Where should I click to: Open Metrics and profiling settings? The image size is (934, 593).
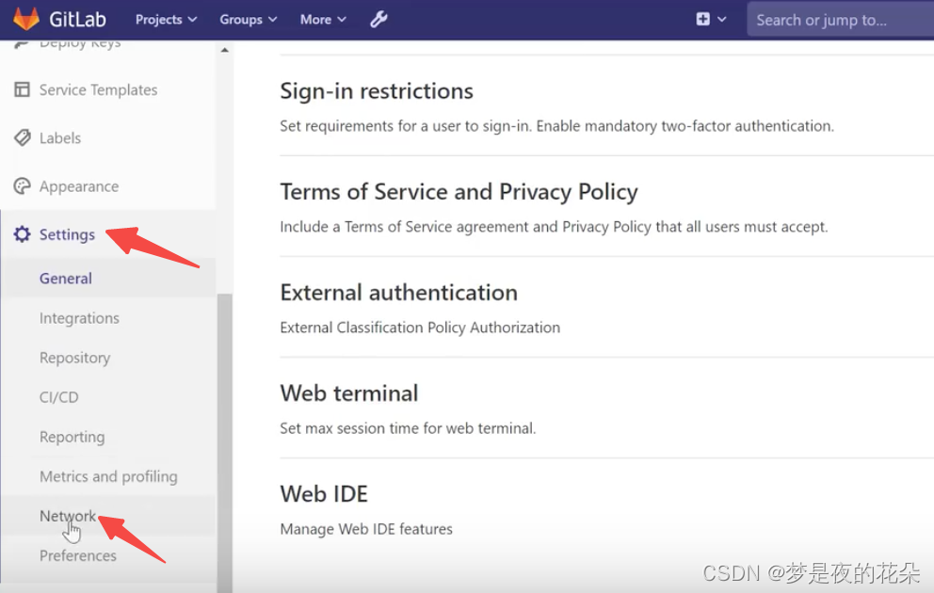(108, 476)
